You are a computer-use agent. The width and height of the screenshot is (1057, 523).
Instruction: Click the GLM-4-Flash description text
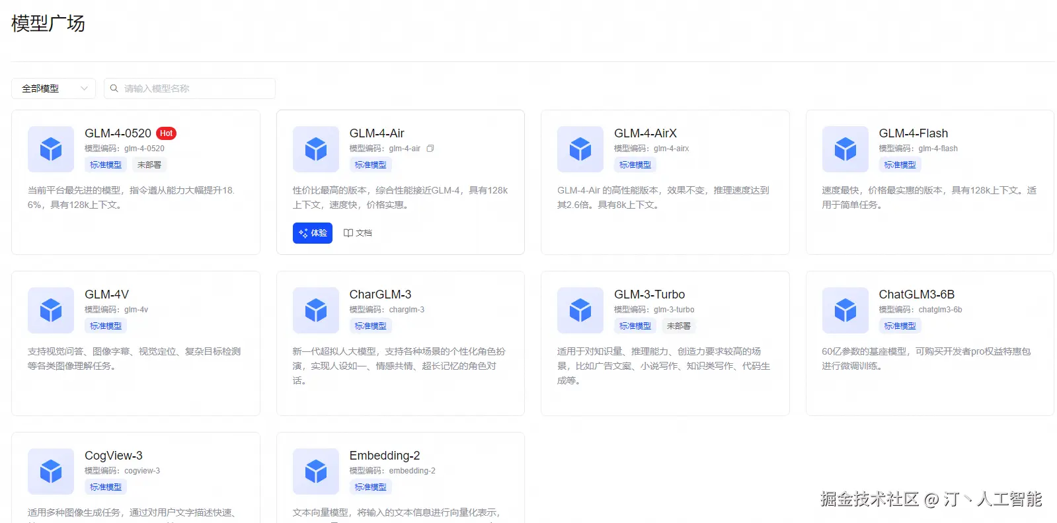click(x=929, y=197)
